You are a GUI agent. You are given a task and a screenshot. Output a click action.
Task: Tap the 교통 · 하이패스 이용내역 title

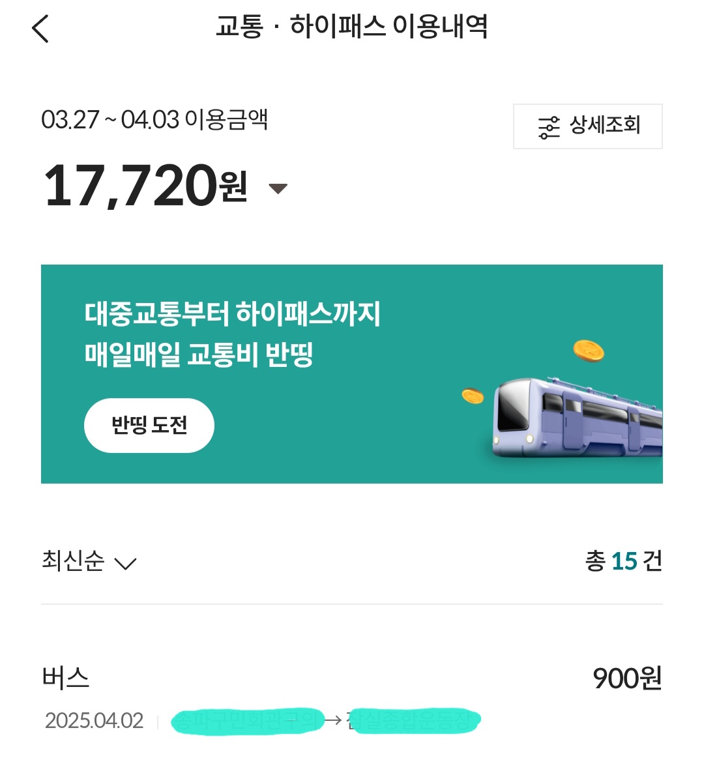click(x=352, y=27)
